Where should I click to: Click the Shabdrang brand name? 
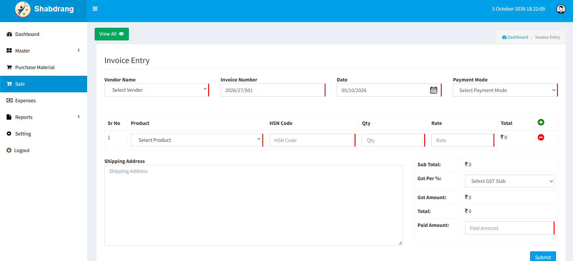click(54, 9)
